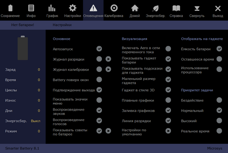Toggle Маленький размер гаджета option
Viewport: 228px width, 153px height.
pyautogui.click(x=168, y=80)
